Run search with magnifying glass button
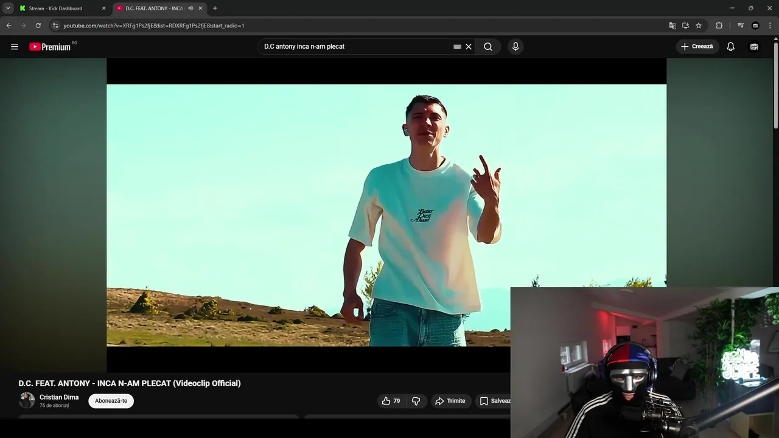The height and width of the screenshot is (438, 779). [488, 47]
